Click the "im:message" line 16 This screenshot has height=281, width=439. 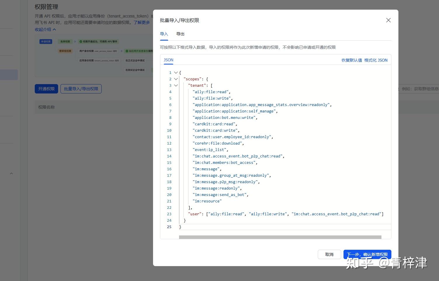(207, 169)
